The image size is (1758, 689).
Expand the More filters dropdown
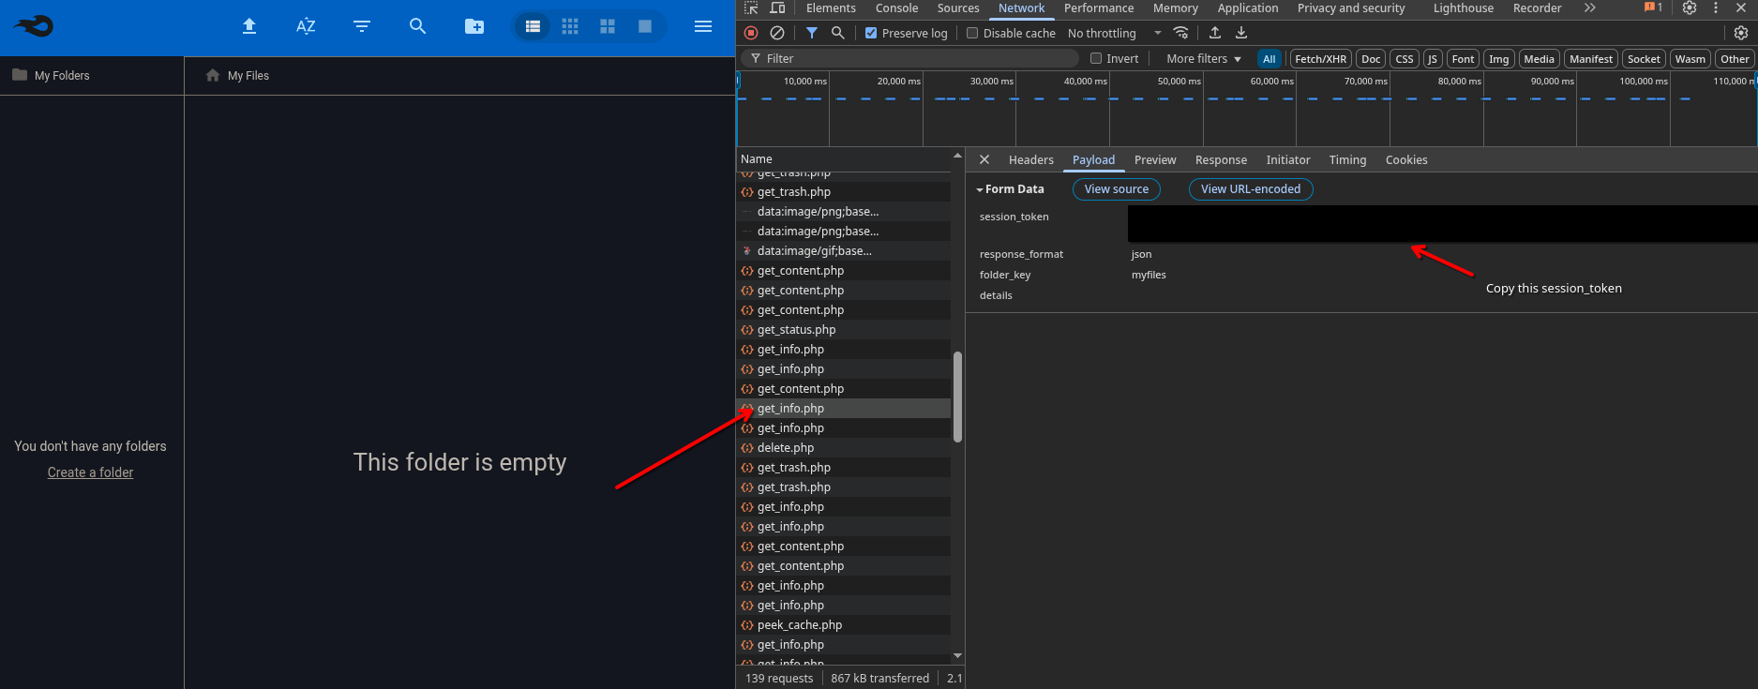pyautogui.click(x=1203, y=58)
